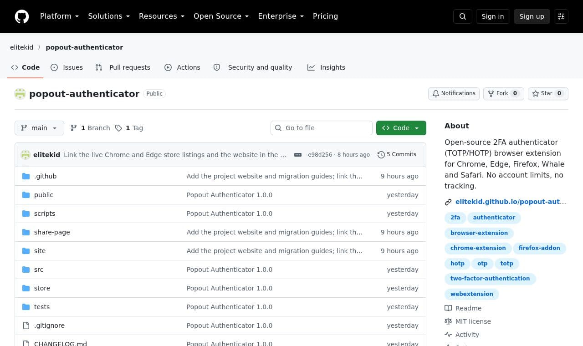Open the 1 Tag link
This screenshot has height=346, width=583.
[x=129, y=128]
